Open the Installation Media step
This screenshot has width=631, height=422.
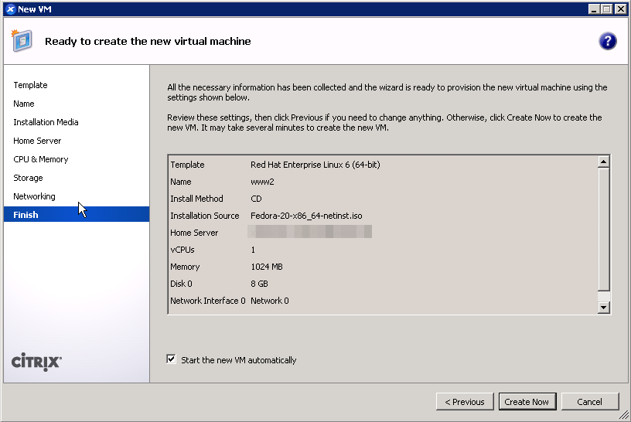46,122
